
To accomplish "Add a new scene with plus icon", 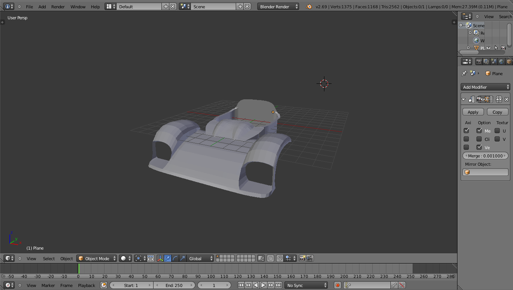I will click(x=240, y=6).
